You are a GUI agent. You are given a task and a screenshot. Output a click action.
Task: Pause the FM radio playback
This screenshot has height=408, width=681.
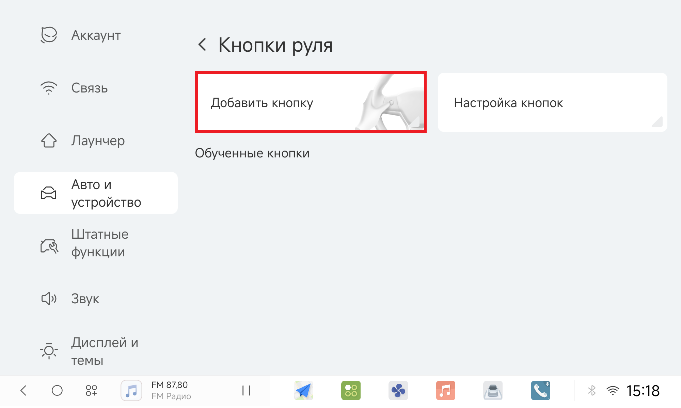246,390
